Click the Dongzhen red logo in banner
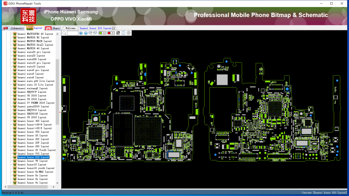 [x=28, y=16]
